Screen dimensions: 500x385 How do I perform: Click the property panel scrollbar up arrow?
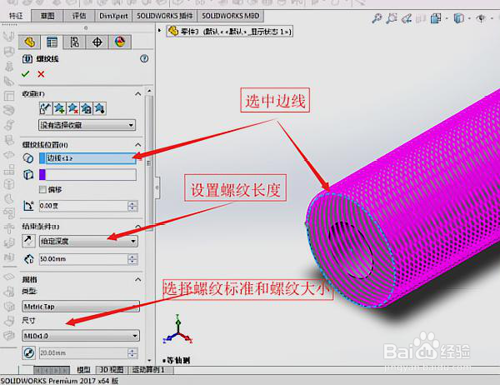149,91
